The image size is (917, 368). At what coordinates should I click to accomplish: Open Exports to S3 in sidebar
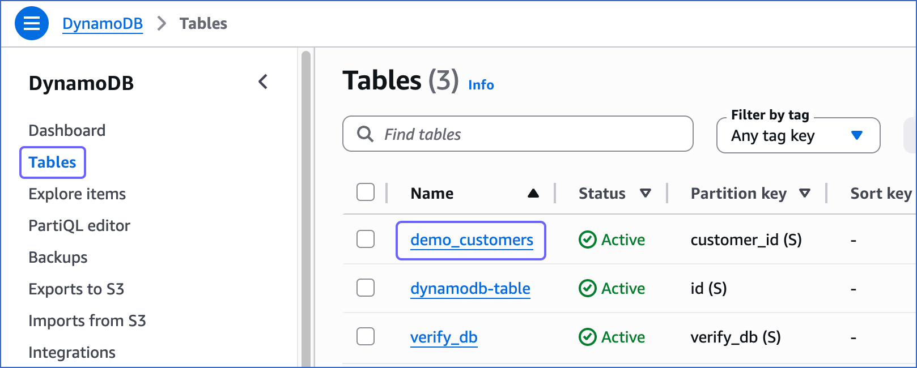click(76, 289)
